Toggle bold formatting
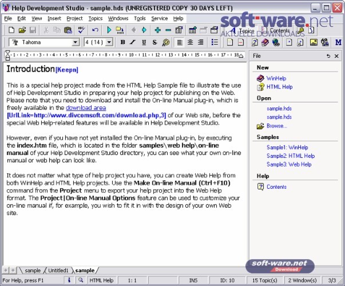 point(123,42)
